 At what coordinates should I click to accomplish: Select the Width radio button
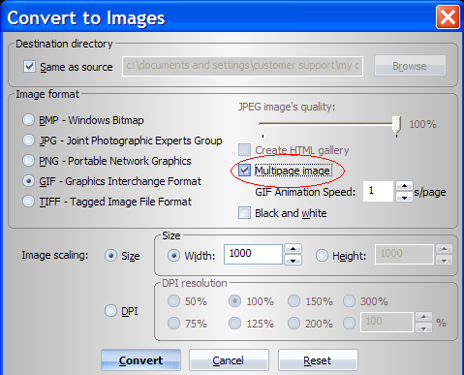coord(173,256)
